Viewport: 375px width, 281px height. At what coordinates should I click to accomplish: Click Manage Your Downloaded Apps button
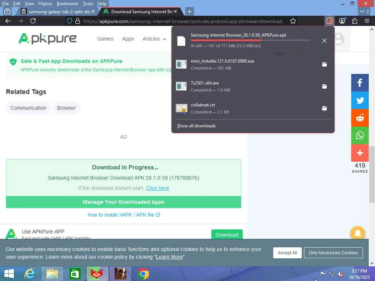tap(123, 202)
